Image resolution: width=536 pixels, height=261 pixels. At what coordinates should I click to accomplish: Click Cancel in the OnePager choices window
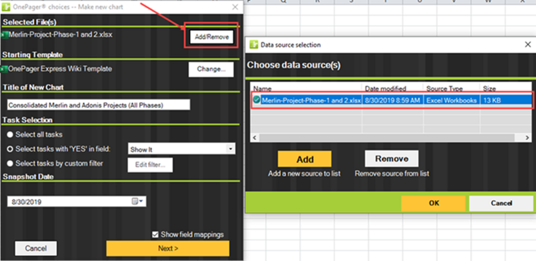pyautogui.click(x=36, y=248)
